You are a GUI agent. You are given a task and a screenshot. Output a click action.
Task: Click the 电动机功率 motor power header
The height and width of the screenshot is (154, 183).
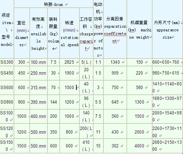98,29
